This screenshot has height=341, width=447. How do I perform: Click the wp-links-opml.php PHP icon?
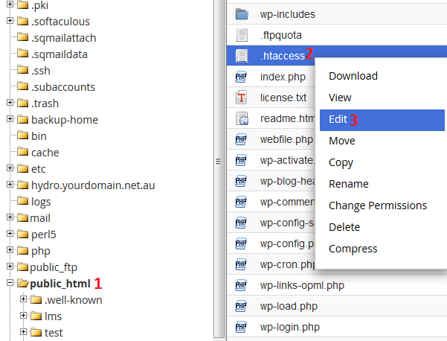[x=241, y=285]
